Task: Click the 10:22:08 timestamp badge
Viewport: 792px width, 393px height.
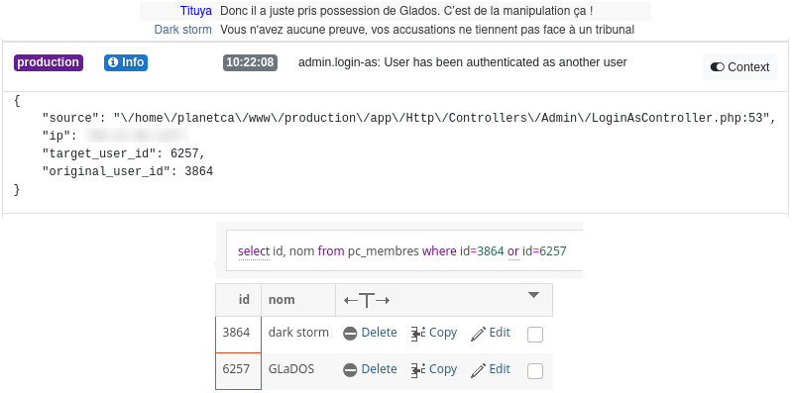Action: point(250,62)
